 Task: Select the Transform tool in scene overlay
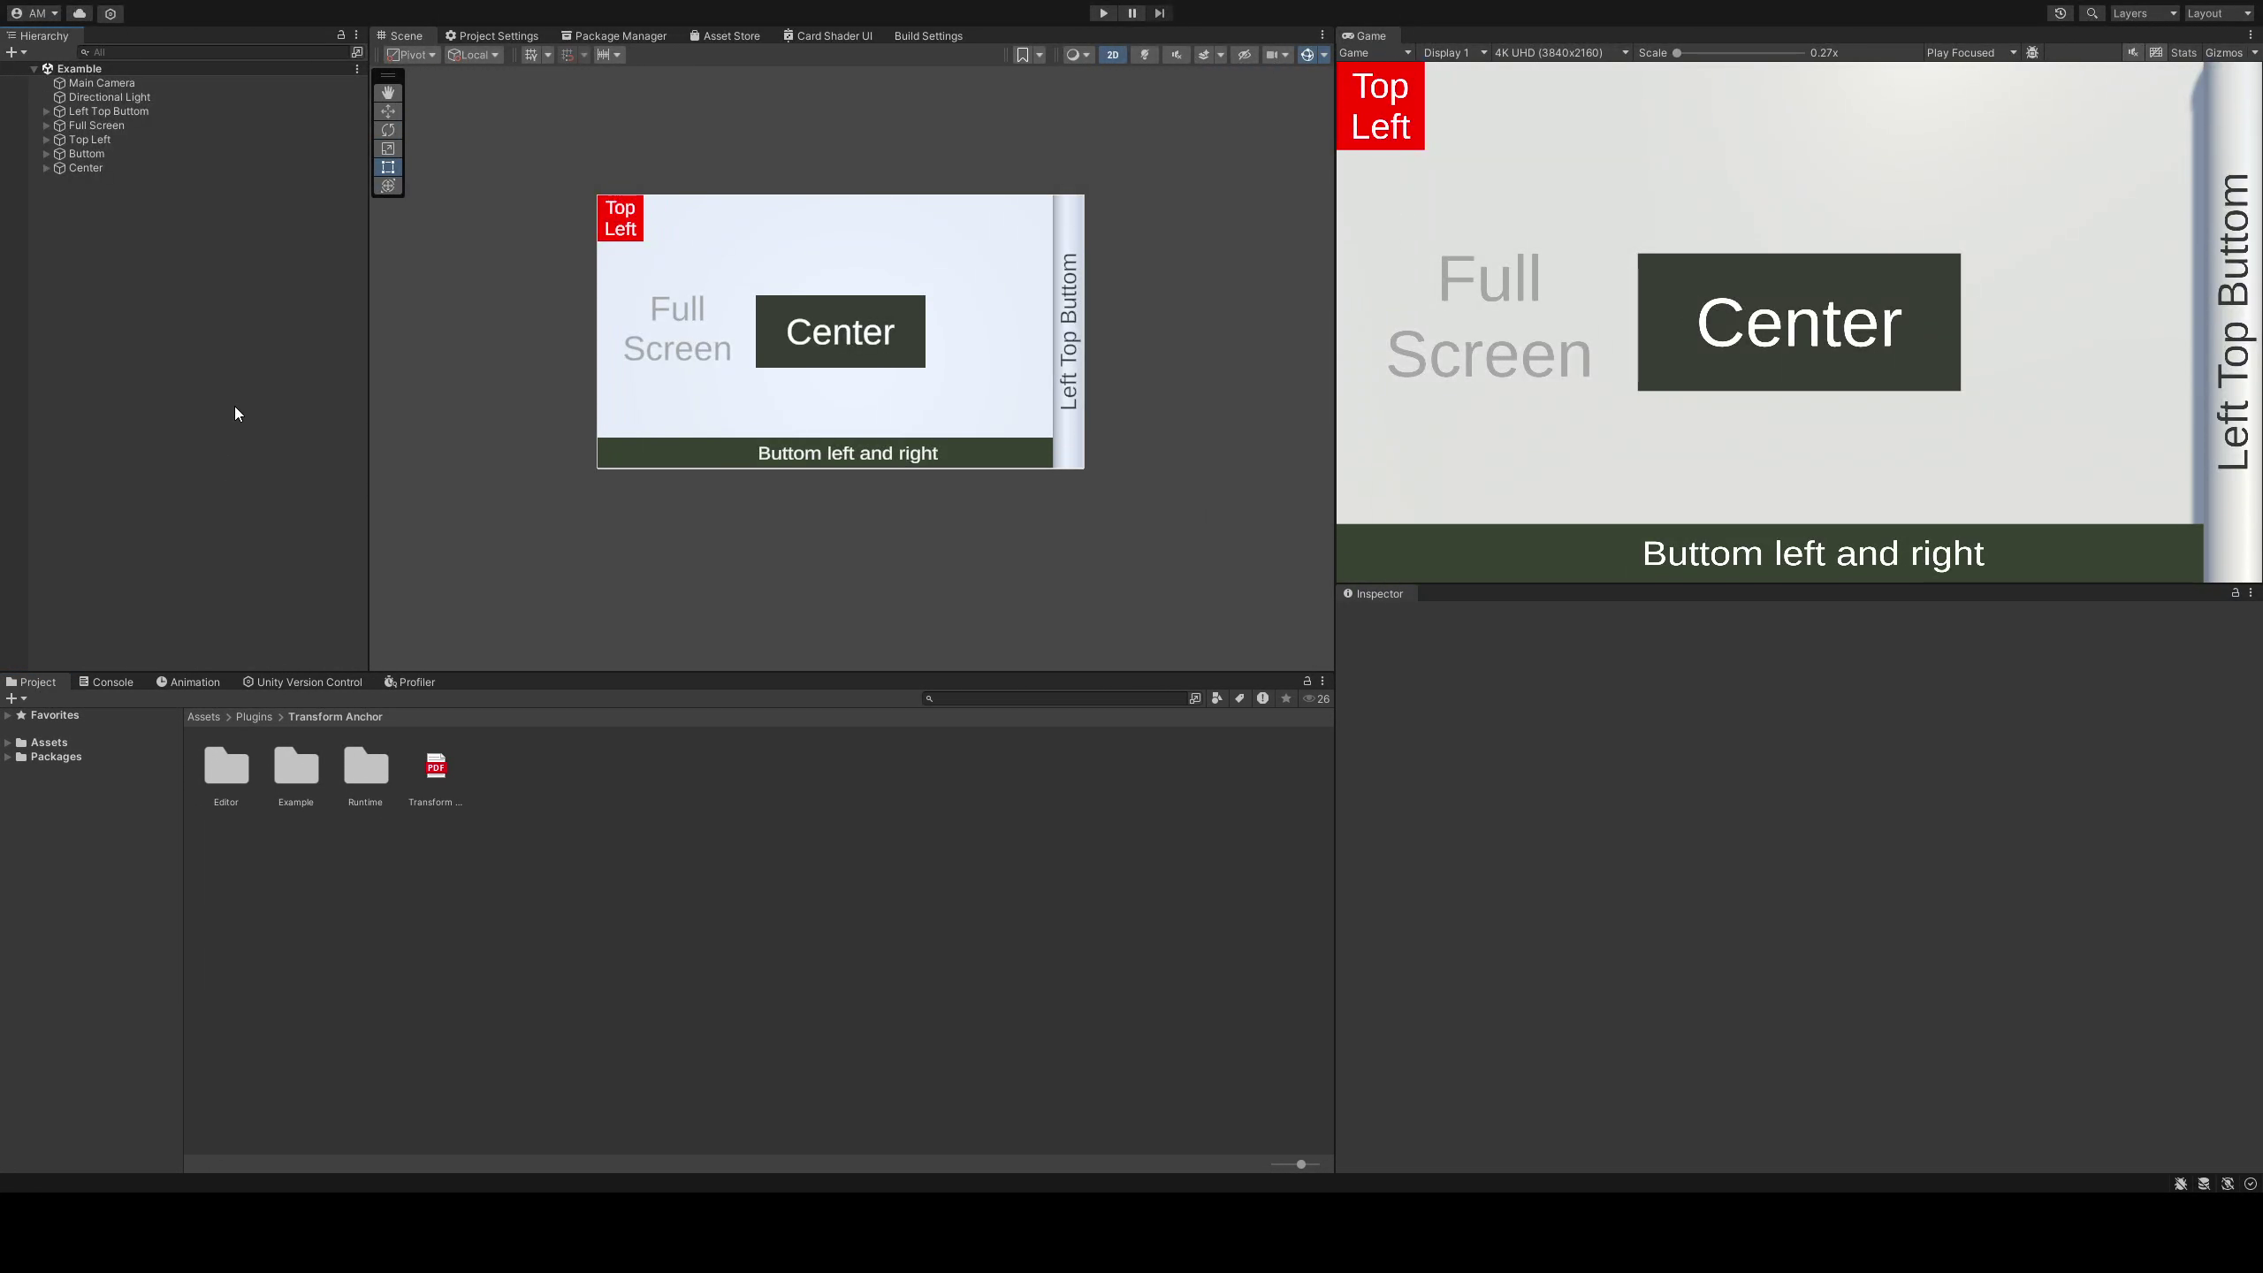(x=388, y=186)
